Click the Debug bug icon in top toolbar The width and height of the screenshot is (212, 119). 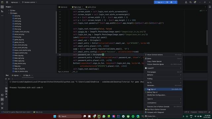click(171, 2)
